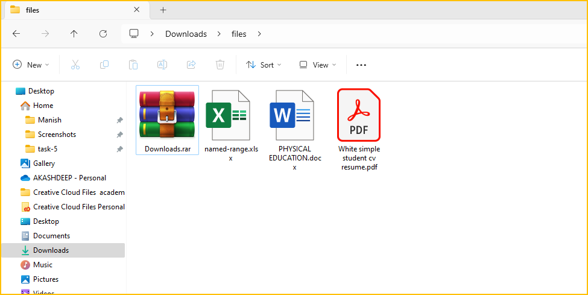Open the View dropdown menu
The image size is (588, 295).
[x=318, y=65]
